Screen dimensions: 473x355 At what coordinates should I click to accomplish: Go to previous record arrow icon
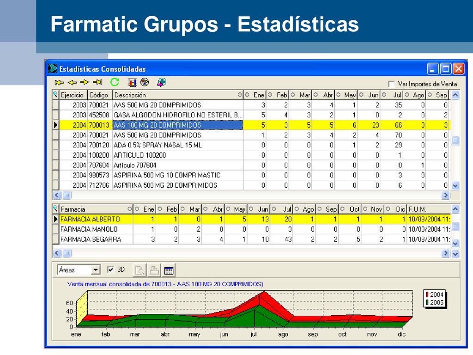click(x=72, y=82)
